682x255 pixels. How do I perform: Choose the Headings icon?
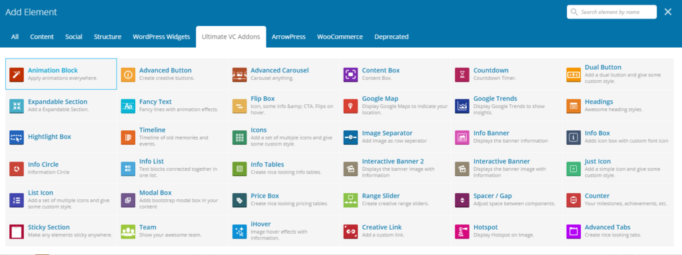coord(573,106)
